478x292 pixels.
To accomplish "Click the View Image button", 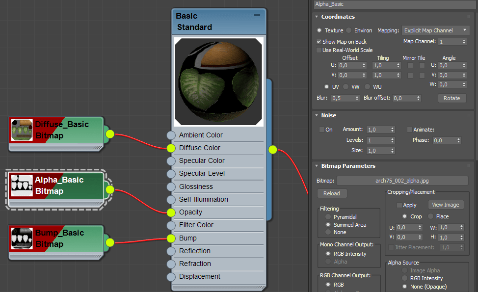I will 446,205.
